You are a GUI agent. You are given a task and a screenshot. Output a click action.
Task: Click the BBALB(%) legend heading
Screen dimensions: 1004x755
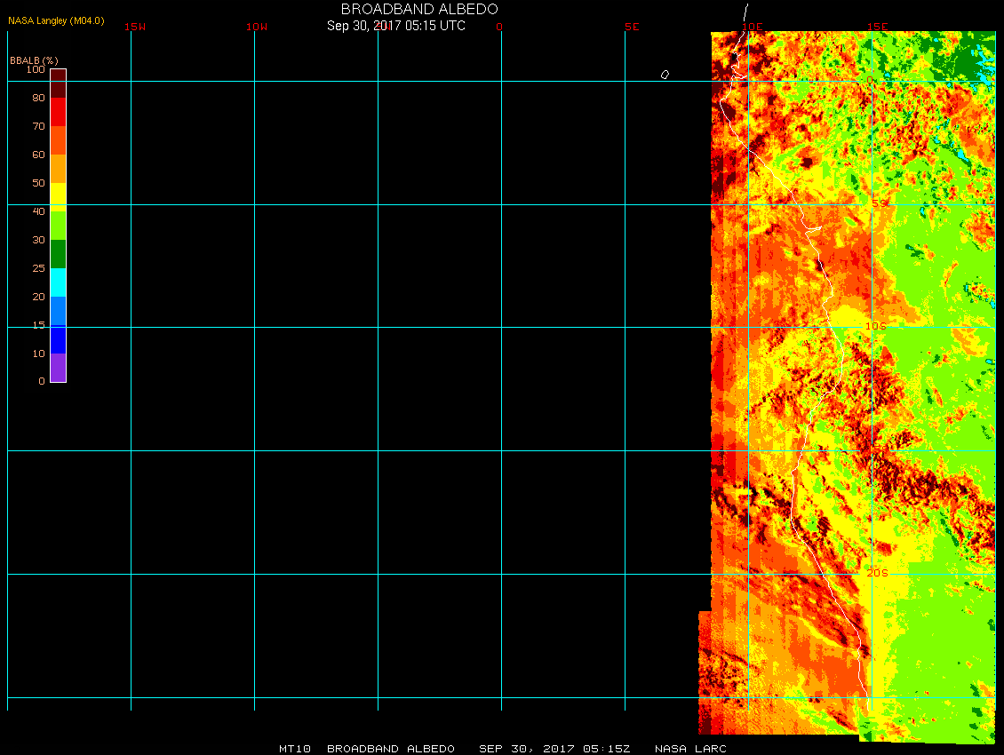[x=34, y=60]
